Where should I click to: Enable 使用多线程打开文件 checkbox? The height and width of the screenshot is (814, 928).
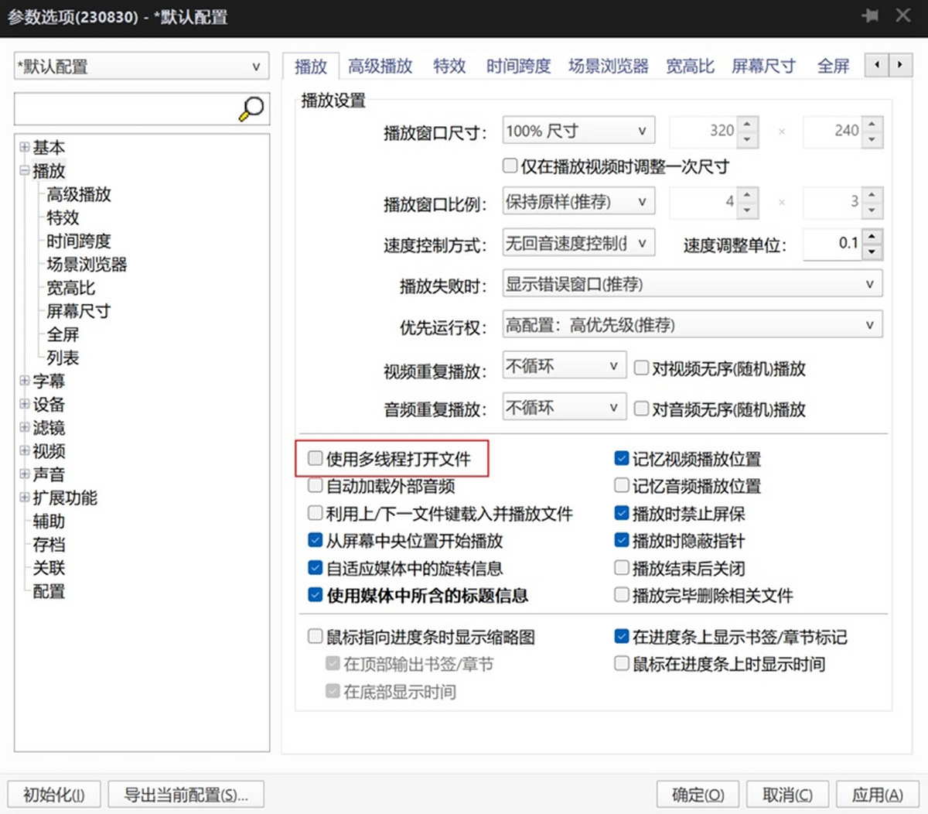click(x=316, y=458)
